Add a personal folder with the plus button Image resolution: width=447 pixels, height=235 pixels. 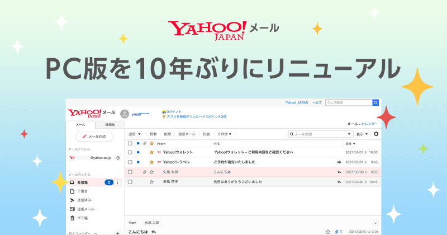coord(117,233)
